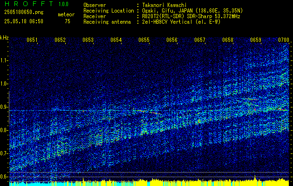Click the date 25.05.18 06:50
Screen dimensions: 293x186
tap(24, 21)
